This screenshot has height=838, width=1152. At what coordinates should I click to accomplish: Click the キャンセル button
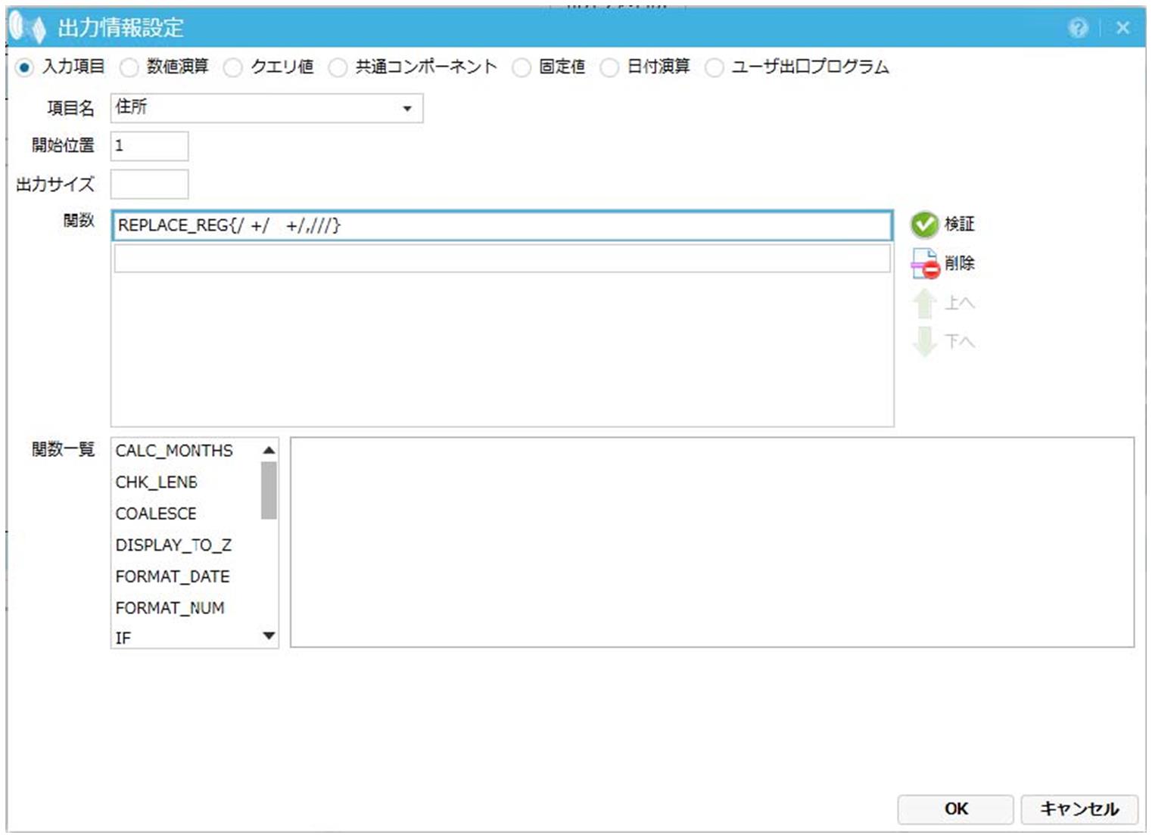[x=1079, y=809]
